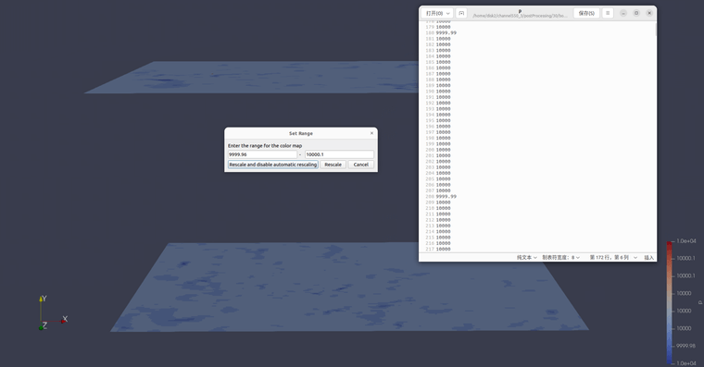Open the text editor hamburger menu

pyautogui.click(x=608, y=13)
